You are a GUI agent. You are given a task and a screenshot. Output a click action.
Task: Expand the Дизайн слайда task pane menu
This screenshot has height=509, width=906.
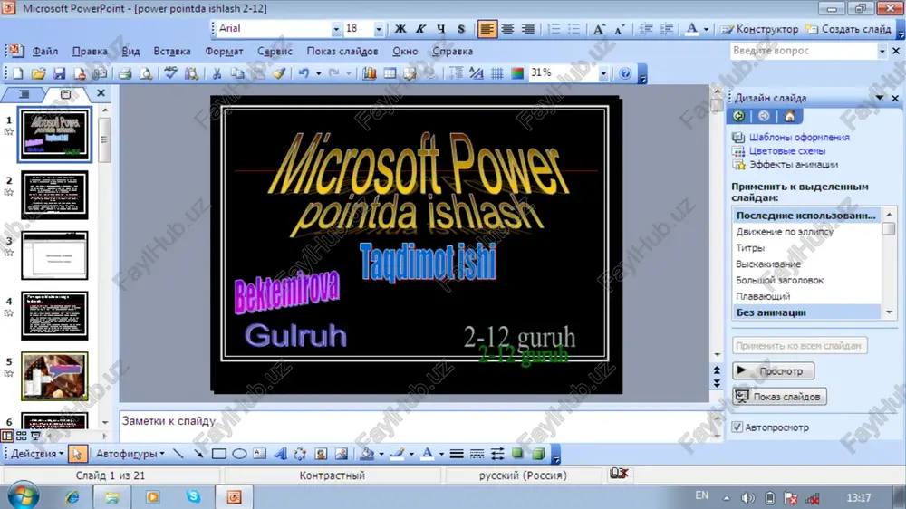[x=880, y=98]
